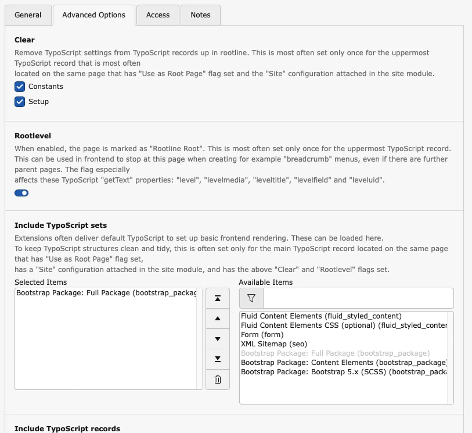The image size is (472, 433).
Task: Uncheck the Setup checkbox
Action: pyautogui.click(x=20, y=102)
